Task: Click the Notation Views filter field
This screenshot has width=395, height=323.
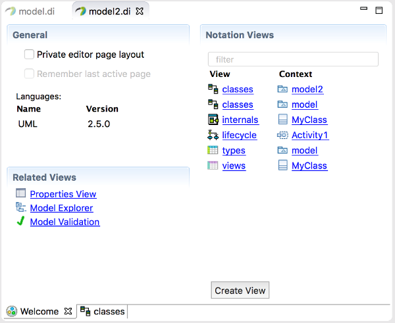Action: point(293,59)
